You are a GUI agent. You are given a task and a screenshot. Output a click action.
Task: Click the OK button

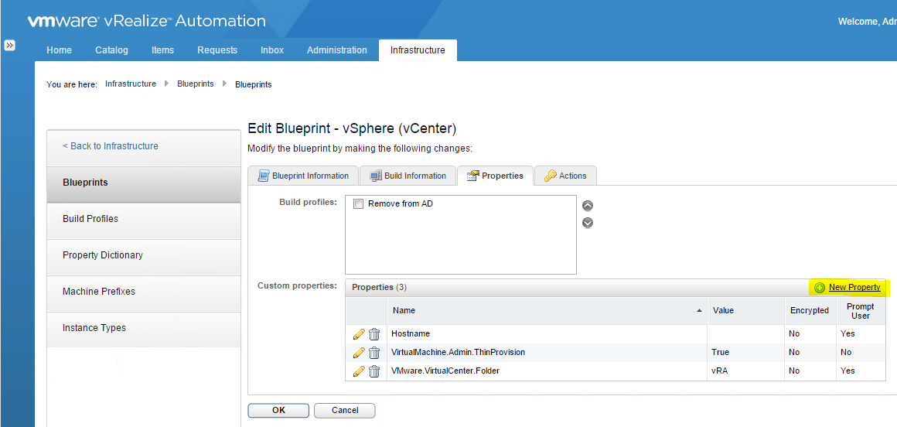click(278, 411)
